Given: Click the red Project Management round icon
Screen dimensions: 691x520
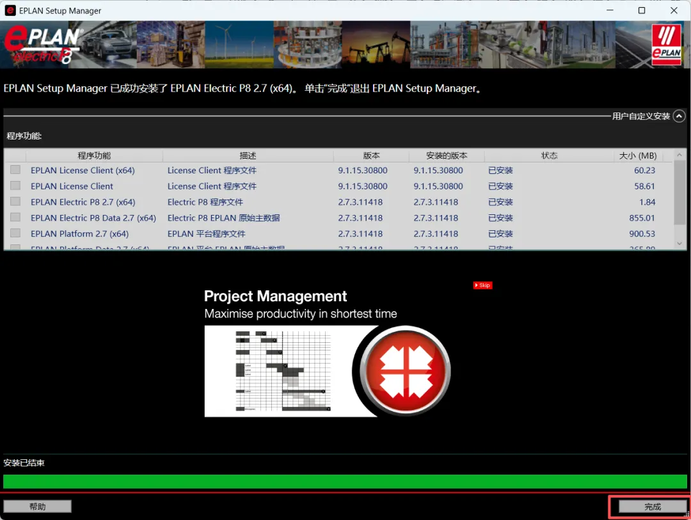Looking at the screenshot, I should (x=406, y=371).
